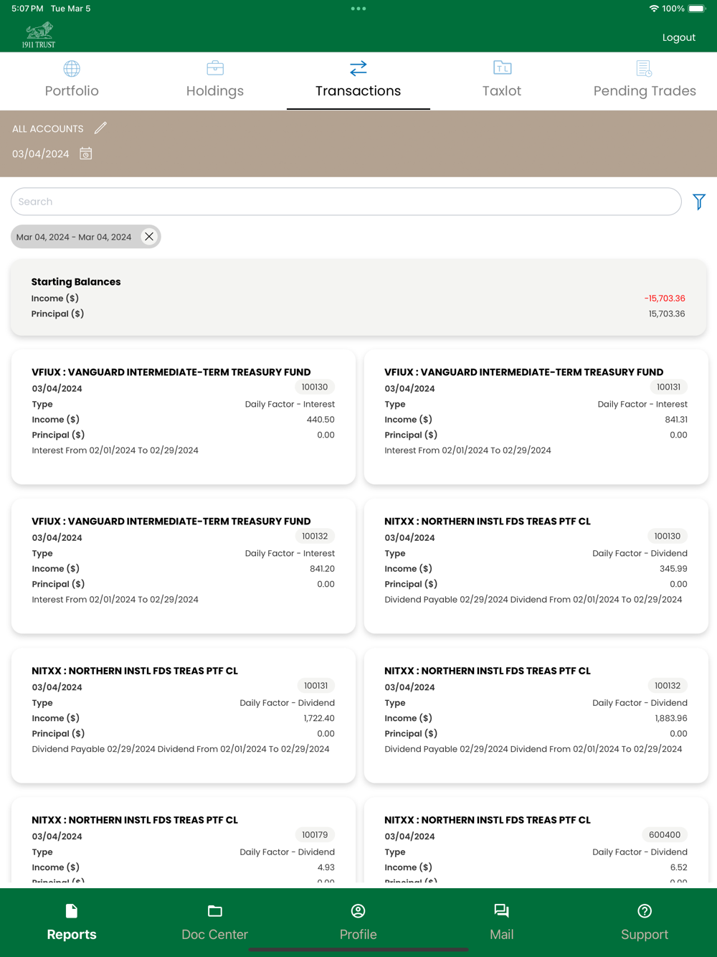The height and width of the screenshot is (957, 717).
Task: Click the Portfolio globe icon
Action: pyautogui.click(x=72, y=68)
